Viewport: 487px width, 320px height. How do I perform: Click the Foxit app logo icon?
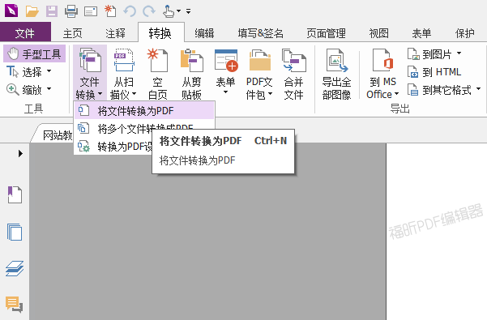click(x=11, y=11)
